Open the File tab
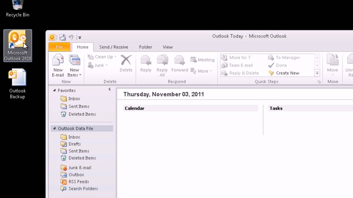The width and height of the screenshot is (353, 198). coord(59,47)
